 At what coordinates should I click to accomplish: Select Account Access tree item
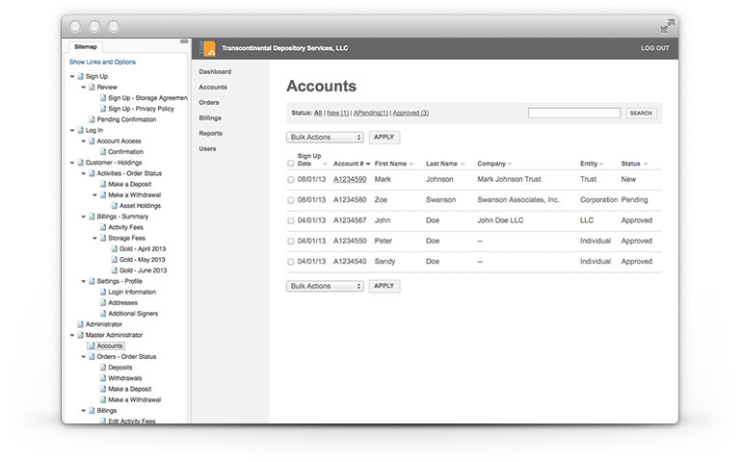119,141
